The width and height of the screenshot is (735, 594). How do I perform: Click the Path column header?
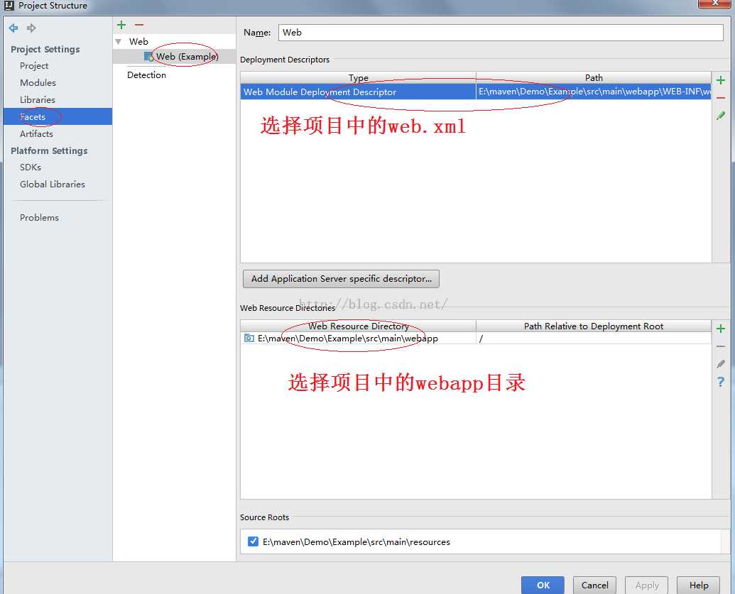594,78
